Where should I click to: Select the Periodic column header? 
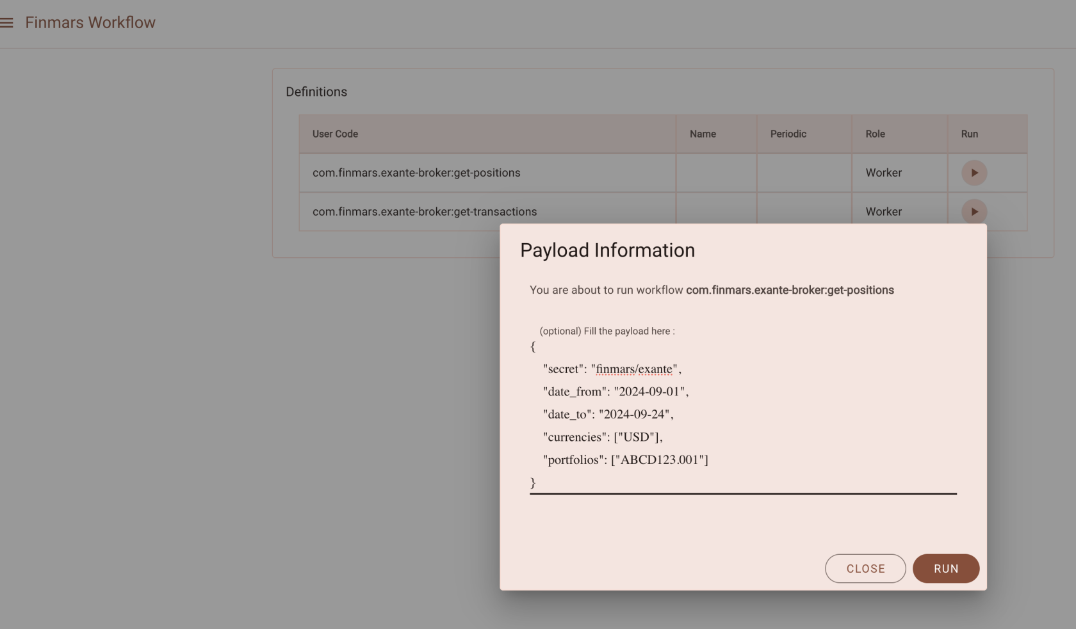click(x=788, y=134)
